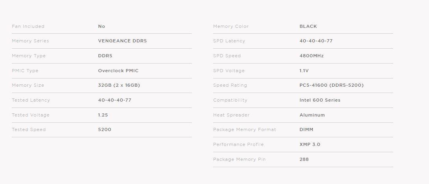
Task: Select the VENGEANCE DDR5 memory series value
Action: click(122, 41)
